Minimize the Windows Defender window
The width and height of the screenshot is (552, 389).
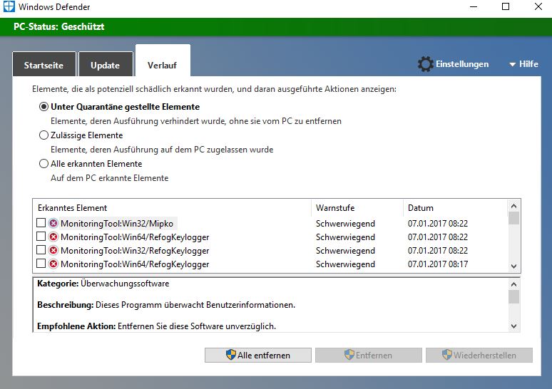point(474,6)
